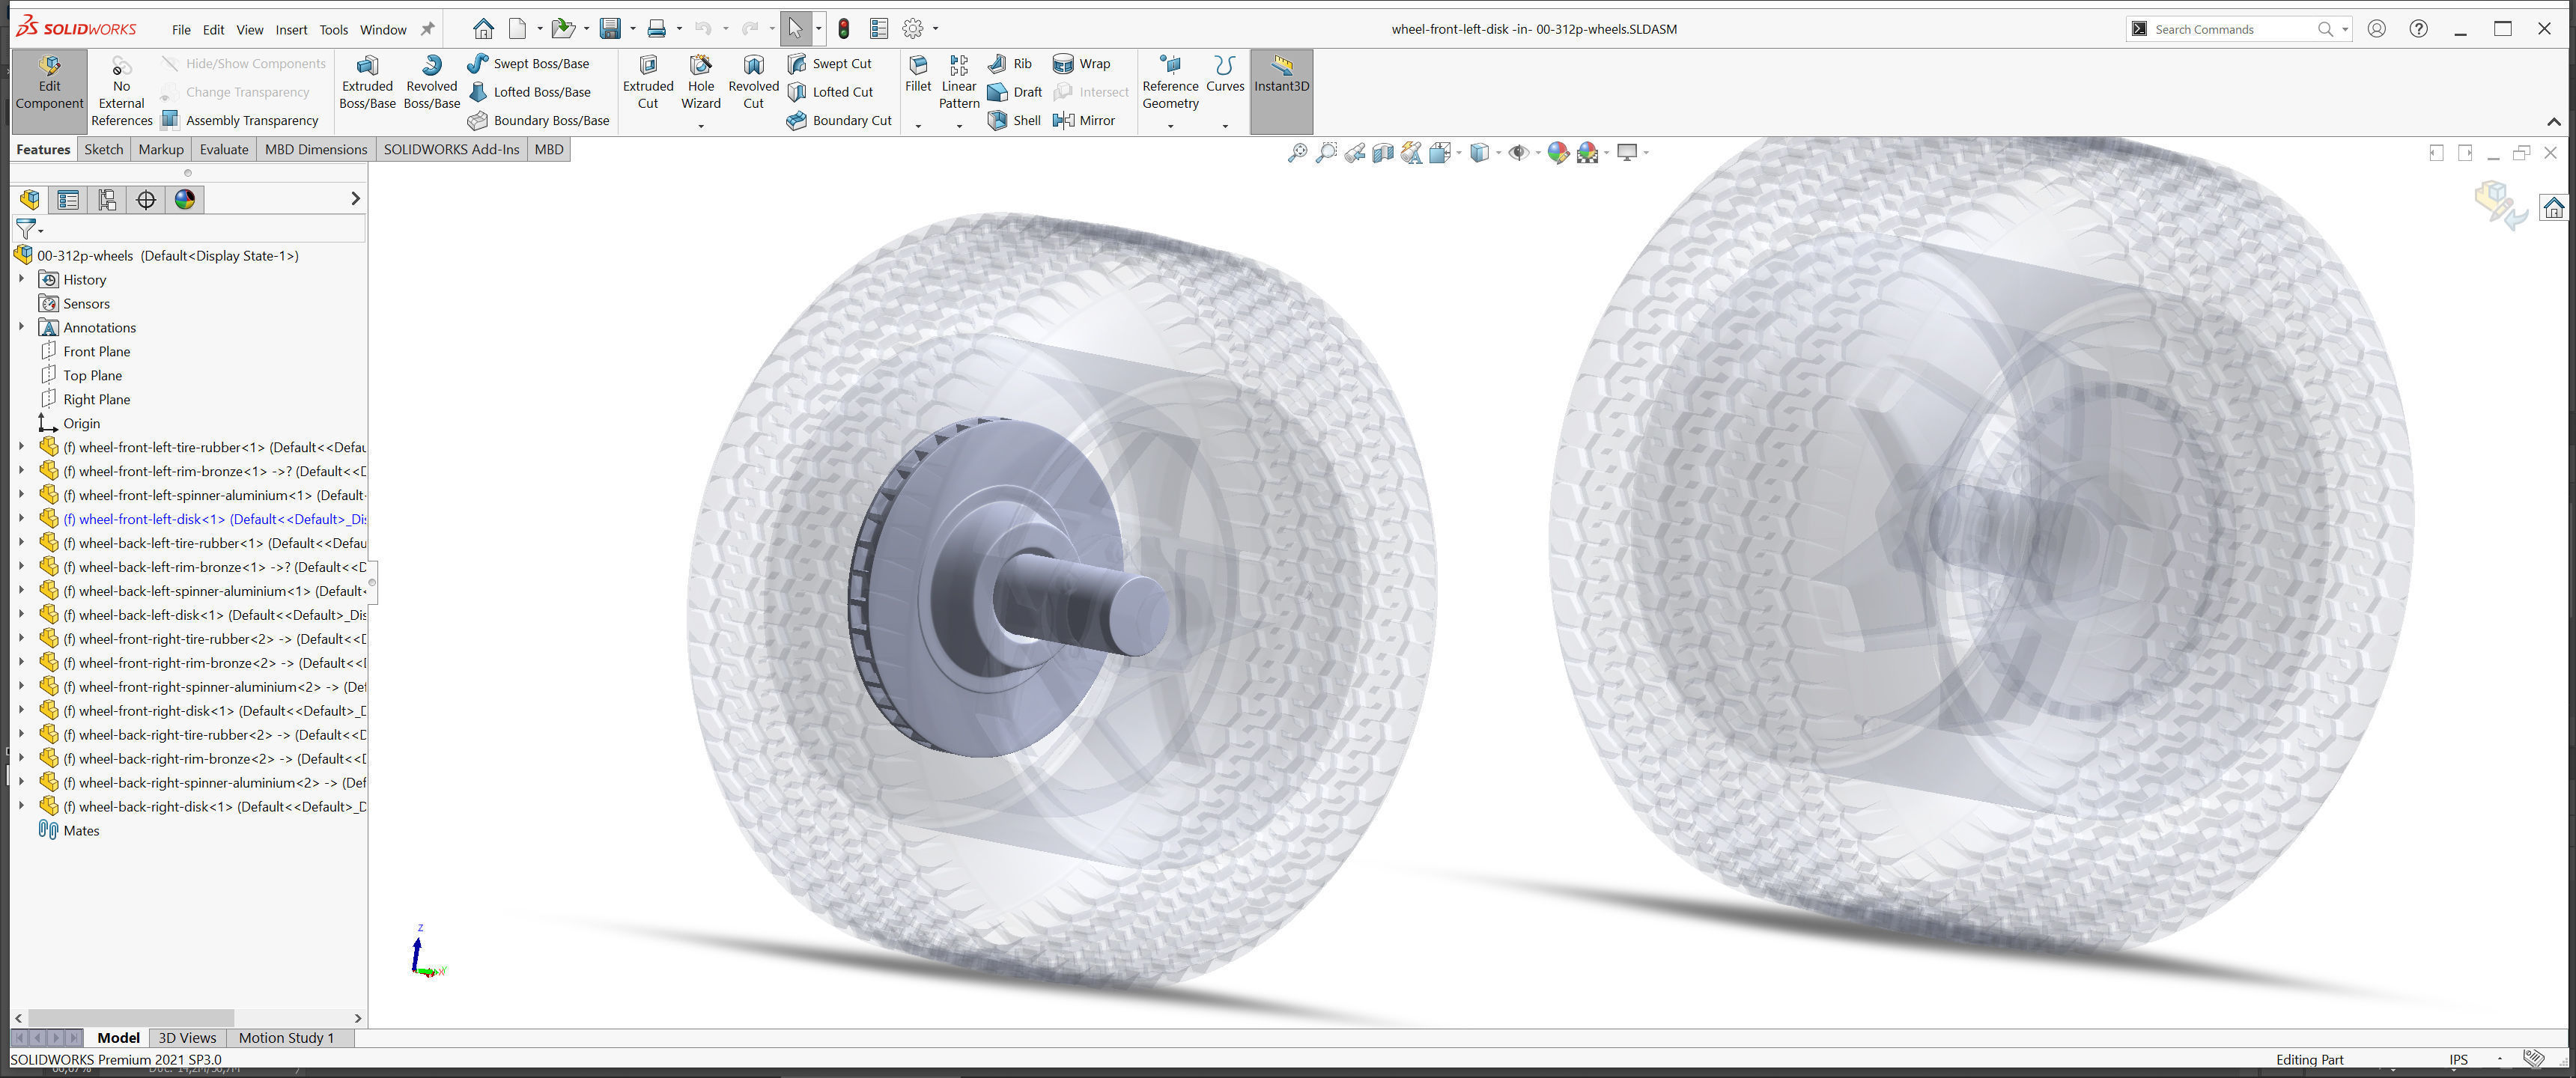Open the Motion Study 1 tab
2576x1078 pixels.
[x=286, y=1037]
